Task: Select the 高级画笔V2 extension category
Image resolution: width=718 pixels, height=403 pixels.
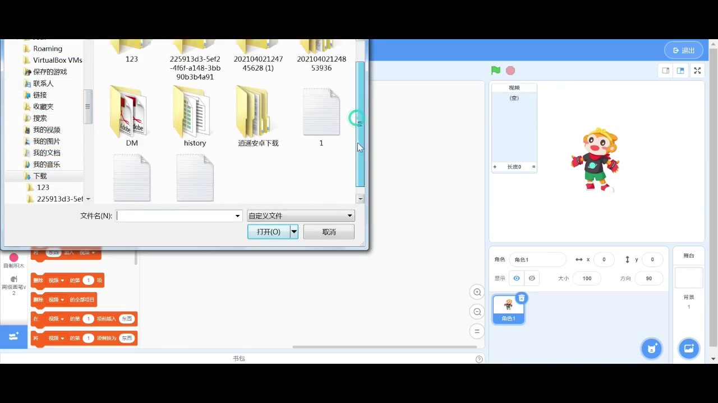Action: pyautogui.click(x=13, y=283)
